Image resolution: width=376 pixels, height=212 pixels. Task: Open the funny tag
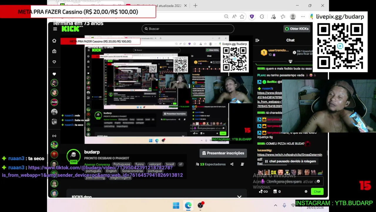pyautogui.click(x=140, y=164)
